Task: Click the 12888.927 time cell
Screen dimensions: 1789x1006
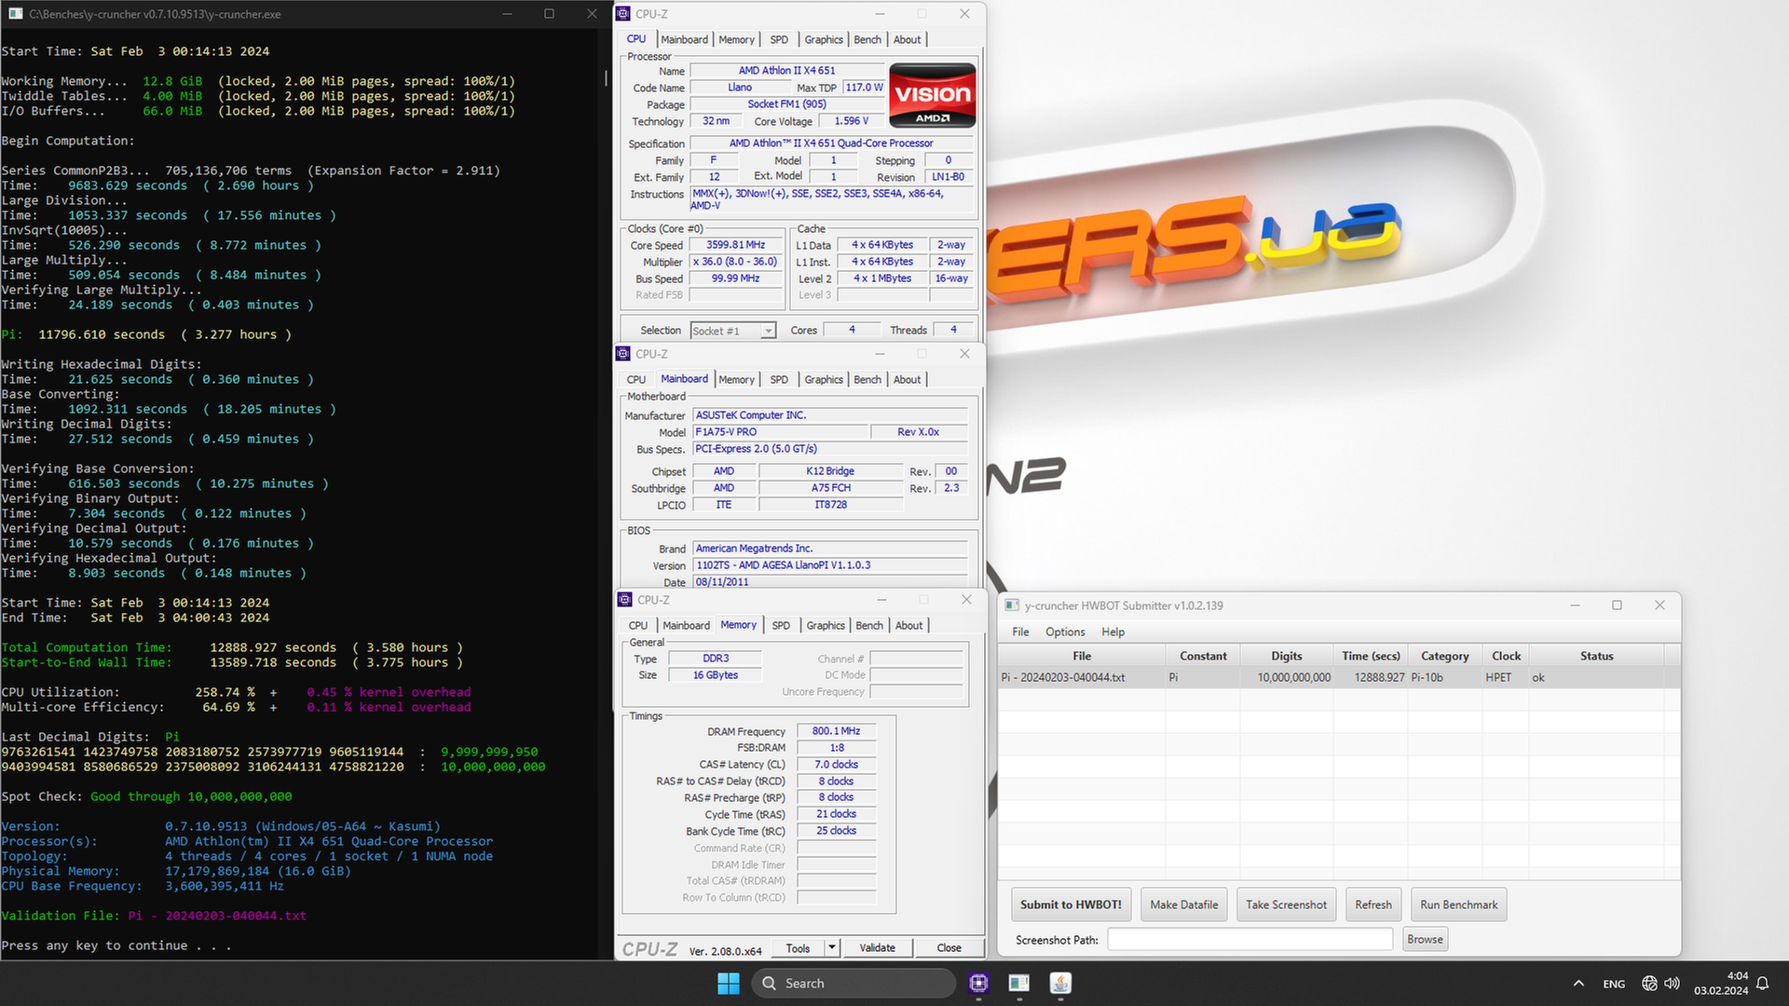Action: [x=1370, y=678]
